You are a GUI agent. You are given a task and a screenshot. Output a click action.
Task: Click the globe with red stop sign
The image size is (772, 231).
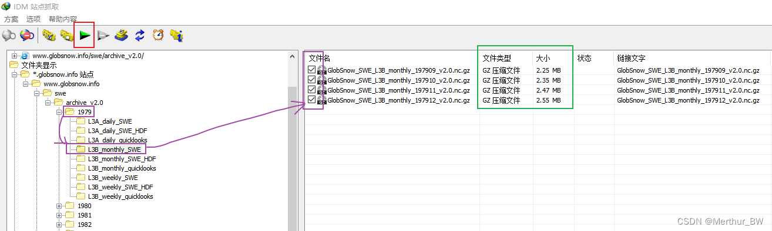tap(27, 36)
